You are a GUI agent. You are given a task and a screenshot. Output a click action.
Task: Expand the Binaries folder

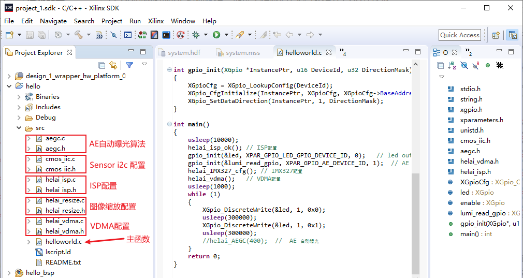pyautogui.click(x=19, y=97)
